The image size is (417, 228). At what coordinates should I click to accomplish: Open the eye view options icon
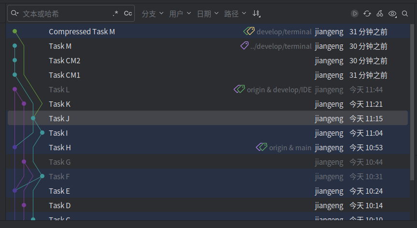point(392,14)
